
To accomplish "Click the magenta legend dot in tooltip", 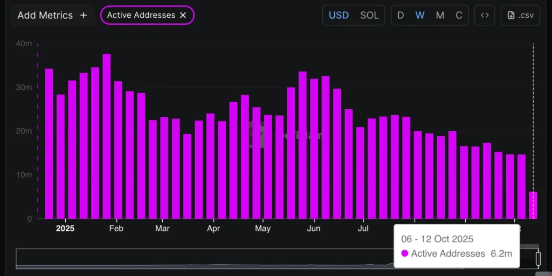I will coord(404,253).
